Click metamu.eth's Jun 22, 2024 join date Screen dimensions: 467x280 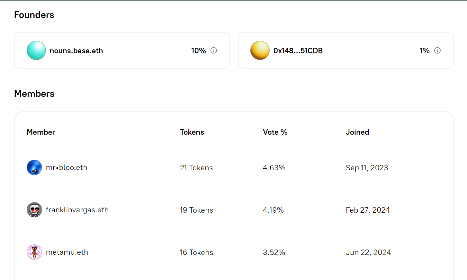point(368,252)
